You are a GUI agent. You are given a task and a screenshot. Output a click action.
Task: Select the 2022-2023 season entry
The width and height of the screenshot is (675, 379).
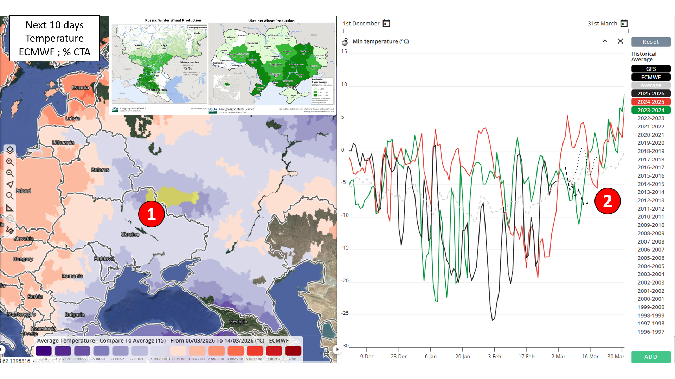coord(651,118)
